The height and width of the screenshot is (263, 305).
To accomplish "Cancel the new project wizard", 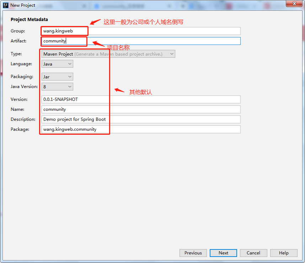I will click(x=253, y=253).
